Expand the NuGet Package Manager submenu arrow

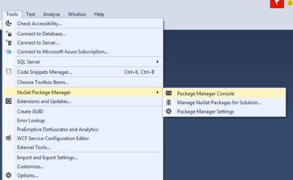click(x=157, y=93)
